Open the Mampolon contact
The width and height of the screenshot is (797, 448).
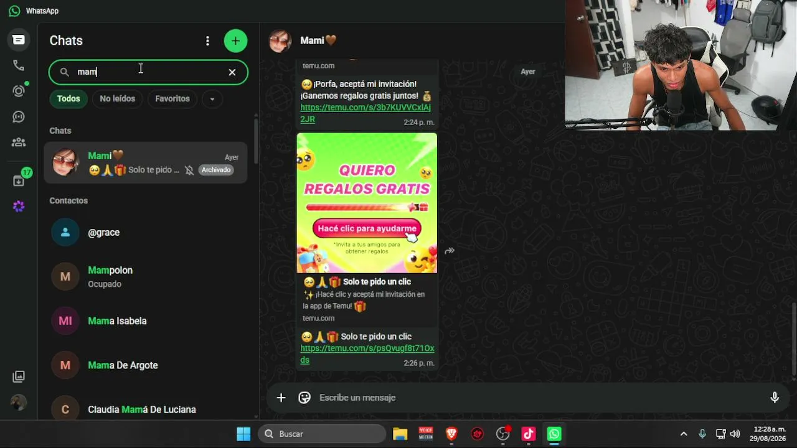(x=146, y=276)
